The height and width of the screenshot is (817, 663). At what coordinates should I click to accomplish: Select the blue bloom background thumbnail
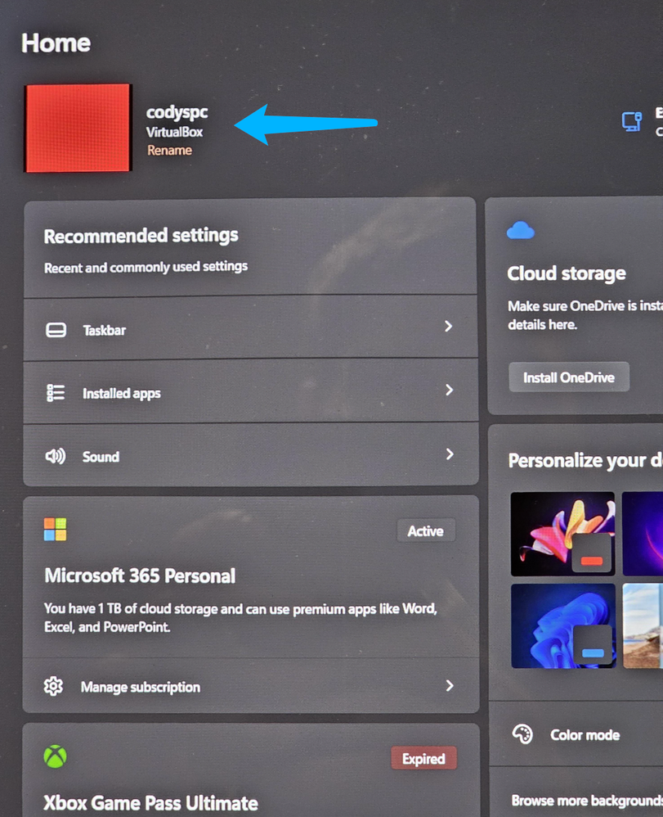point(563,625)
